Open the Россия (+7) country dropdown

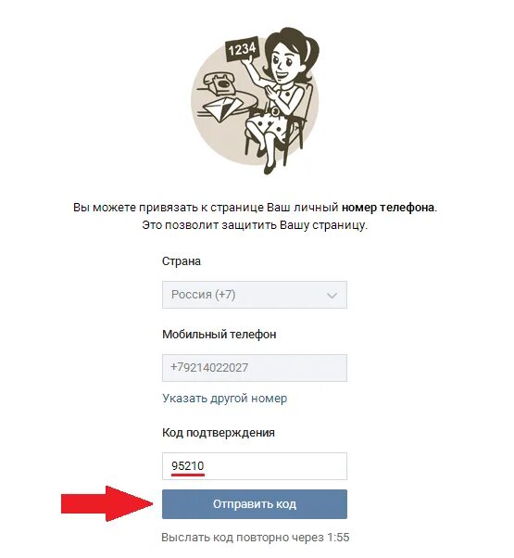[255, 295]
